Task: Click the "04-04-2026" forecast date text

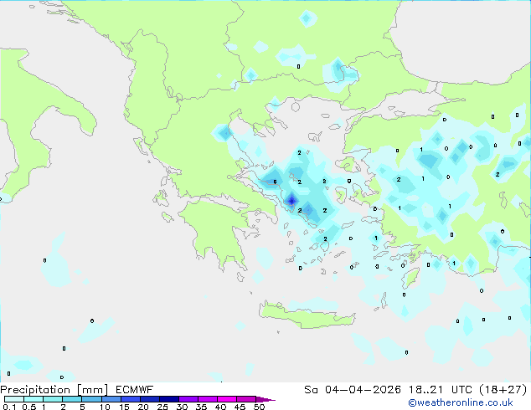Action: [x=363, y=390]
